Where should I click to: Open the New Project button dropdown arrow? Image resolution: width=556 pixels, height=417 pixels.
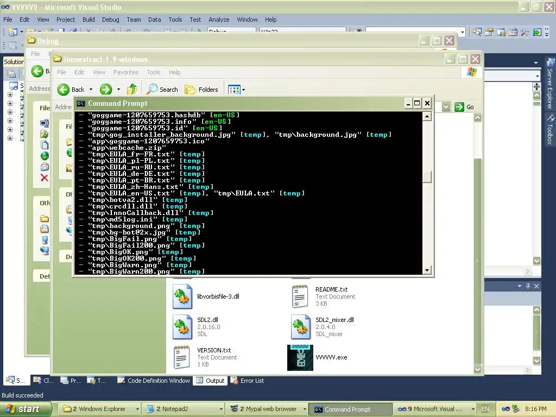coord(21,32)
